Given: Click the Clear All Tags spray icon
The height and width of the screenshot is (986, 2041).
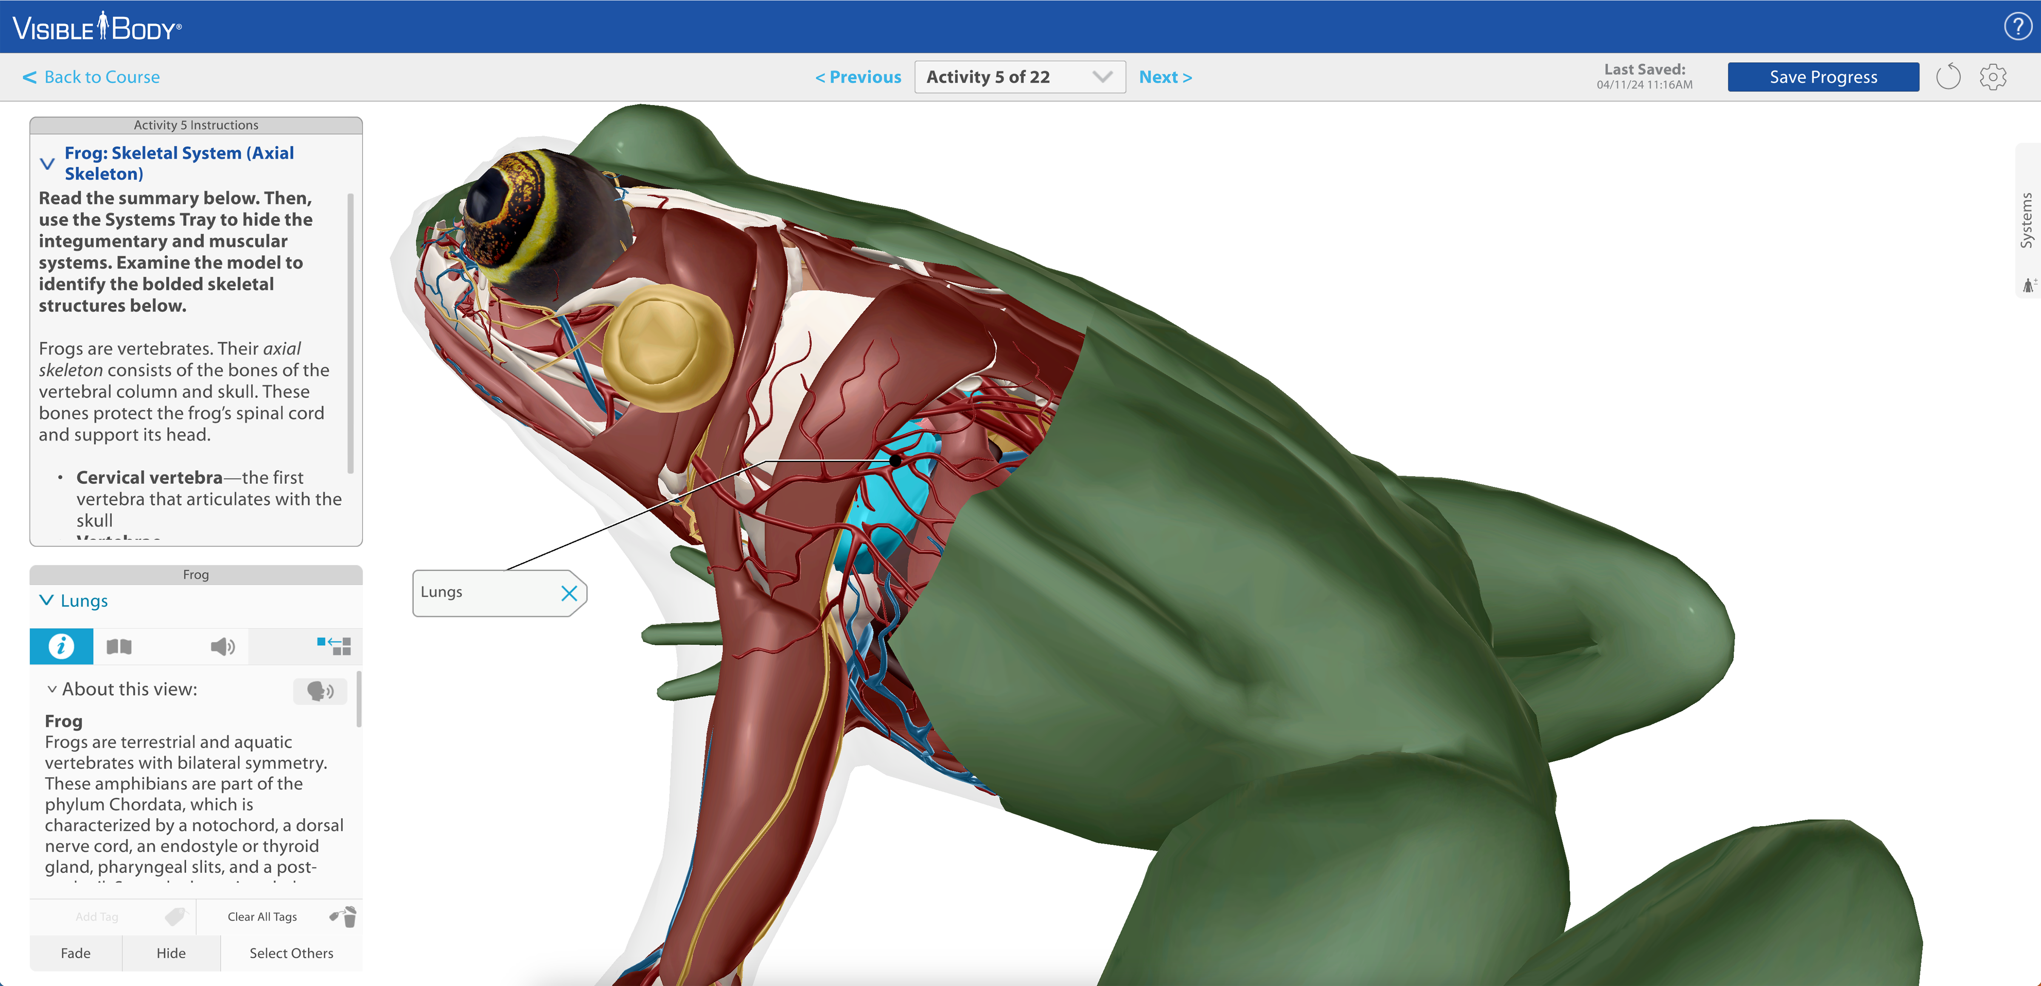Looking at the screenshot, I should click(343, 916).
